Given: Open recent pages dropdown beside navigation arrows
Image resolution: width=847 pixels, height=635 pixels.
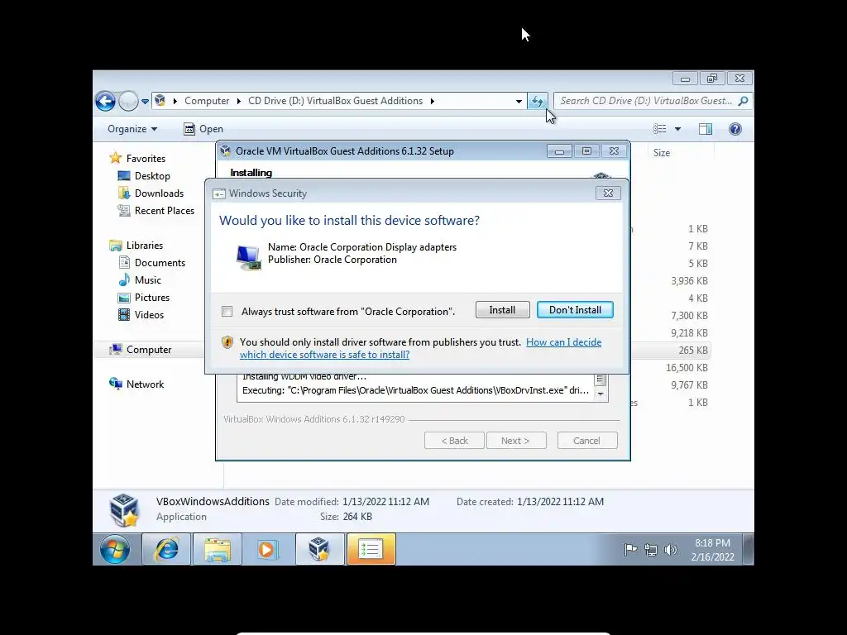Looking at the screenshot, I should click(145, 101).
